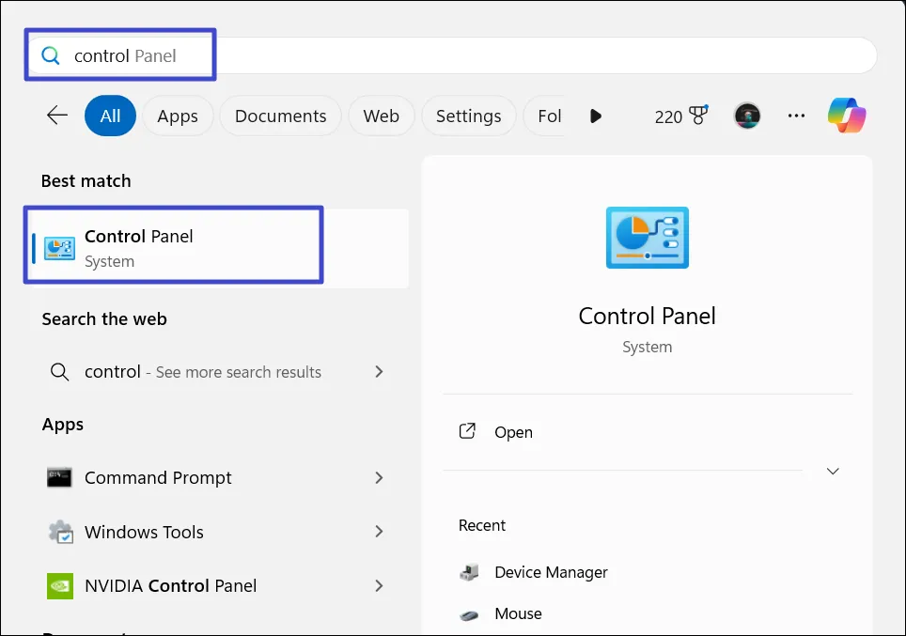Select the Settings filter tab
The height and width of the screenshot is (636, 906).
pyautogui.click(x=468, y=116)
